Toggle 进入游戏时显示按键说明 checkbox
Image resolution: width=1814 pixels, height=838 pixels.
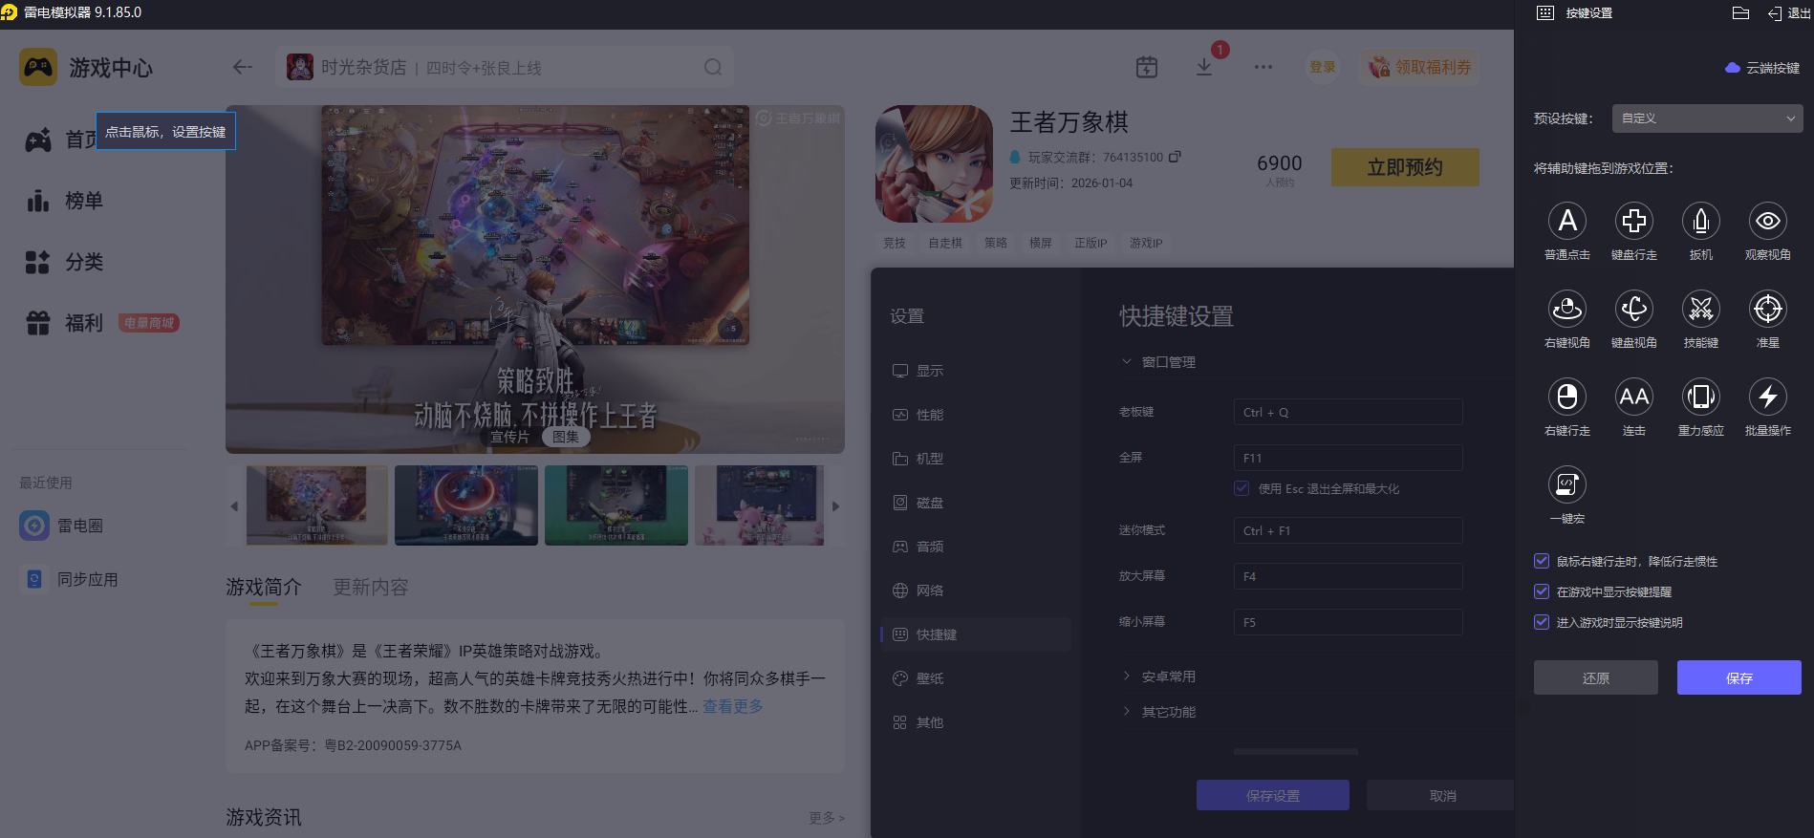click(x=1542, y=622)
